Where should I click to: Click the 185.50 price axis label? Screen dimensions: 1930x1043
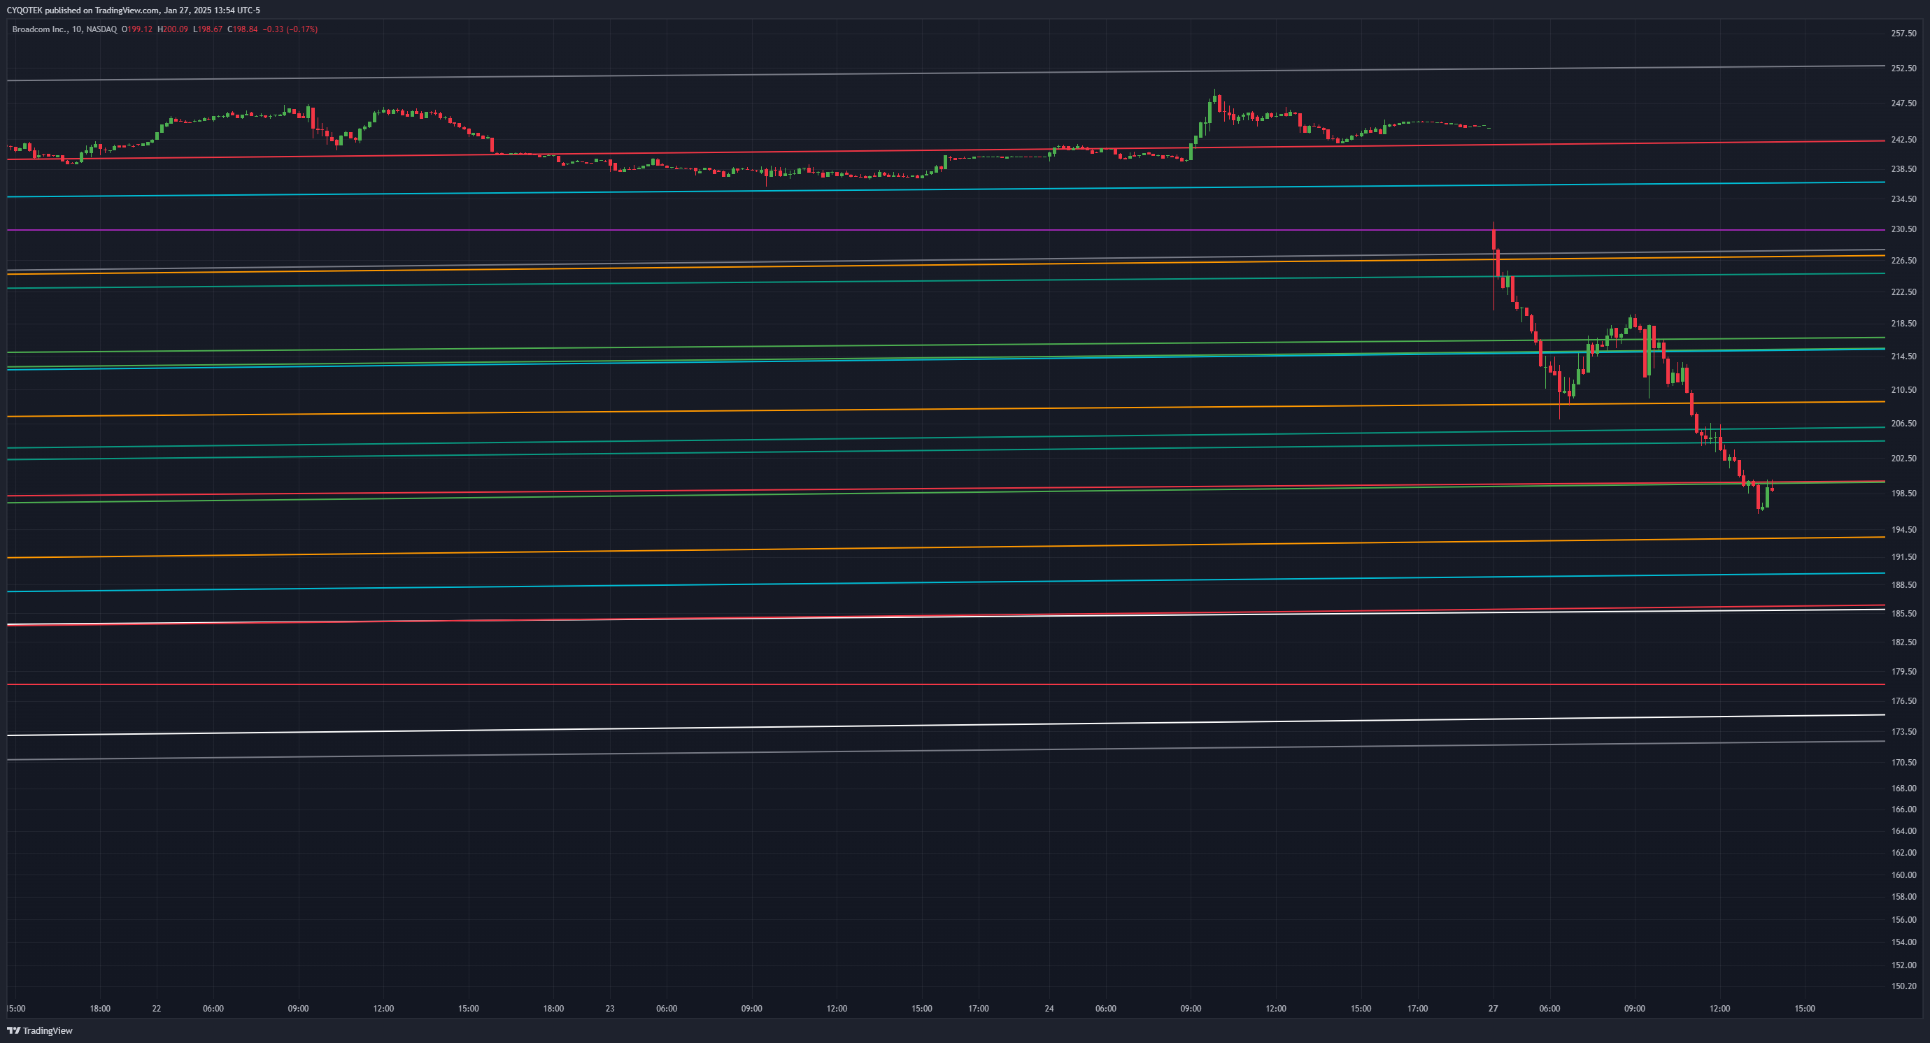click(1904, 614)
